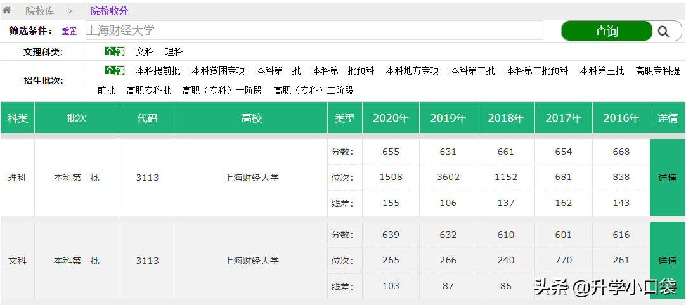
Task: Click 文科 2017 score 601 cell
Action: click(564, 235)
